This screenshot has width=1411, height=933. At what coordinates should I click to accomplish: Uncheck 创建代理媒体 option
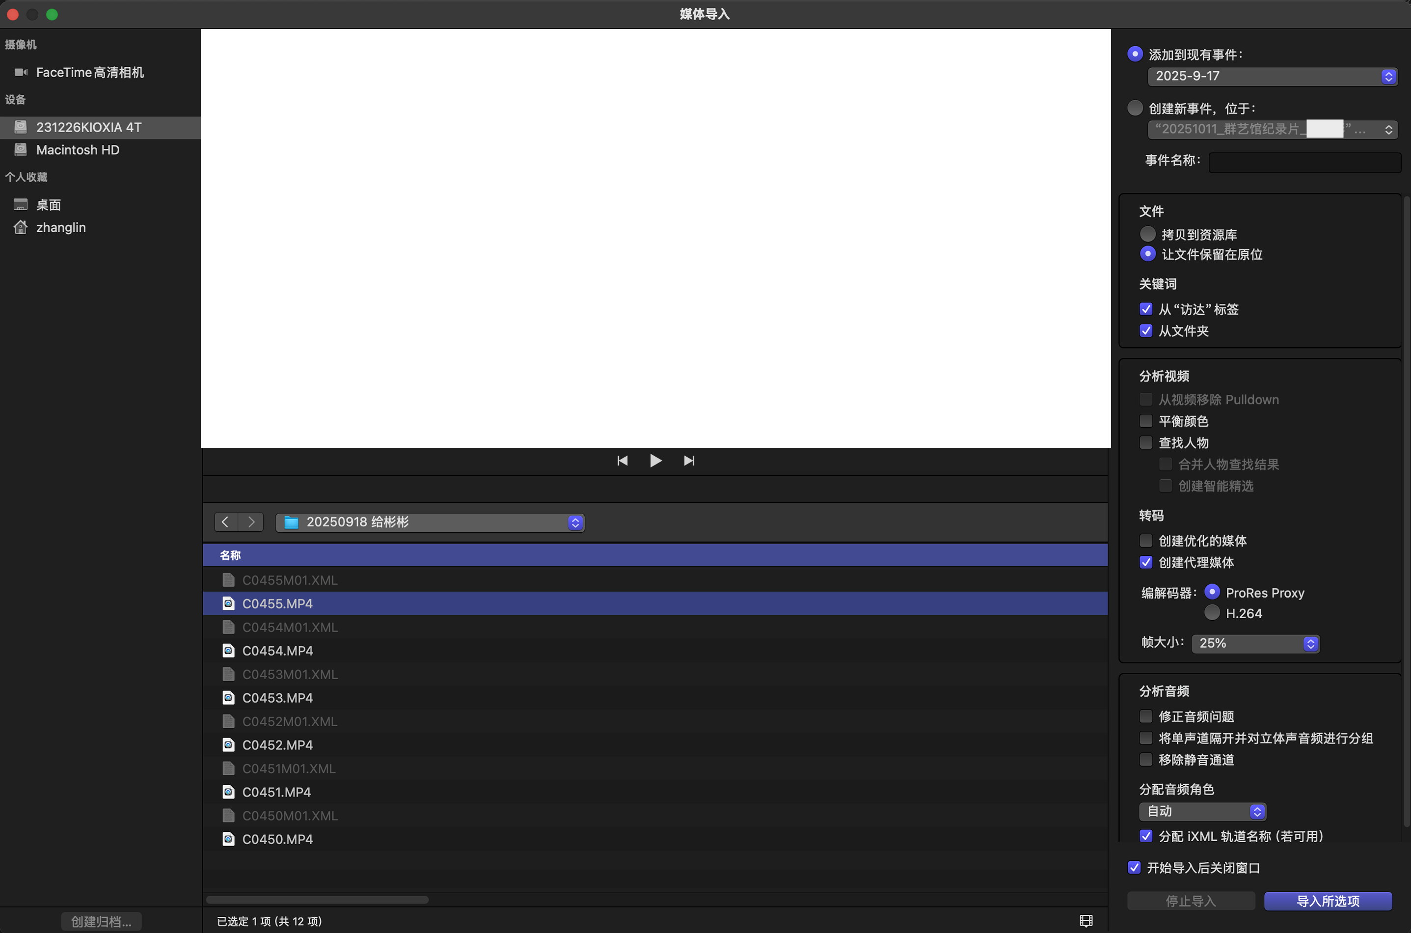coord(1146,562)
